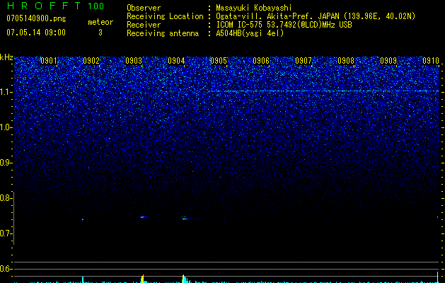Screen dimensions: 445x283
Task: Click the 0902 time marker
Action: [91, 60]
